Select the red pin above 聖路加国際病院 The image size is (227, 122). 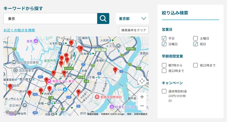pyautogui.click(x=78, y=93)
